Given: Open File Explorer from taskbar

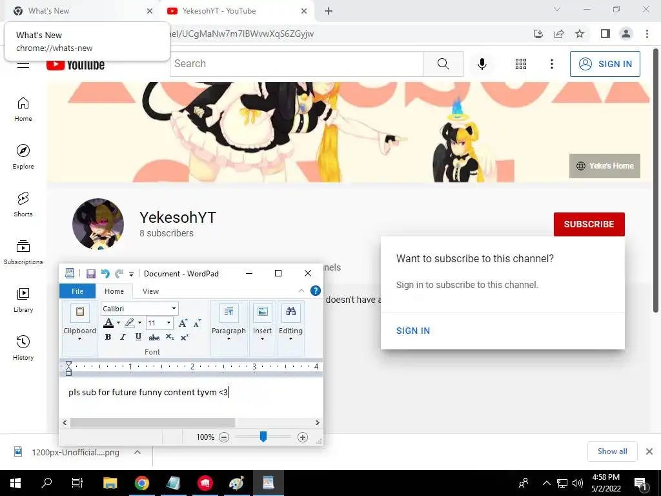Looking at the screenshot, I should 110,483.
